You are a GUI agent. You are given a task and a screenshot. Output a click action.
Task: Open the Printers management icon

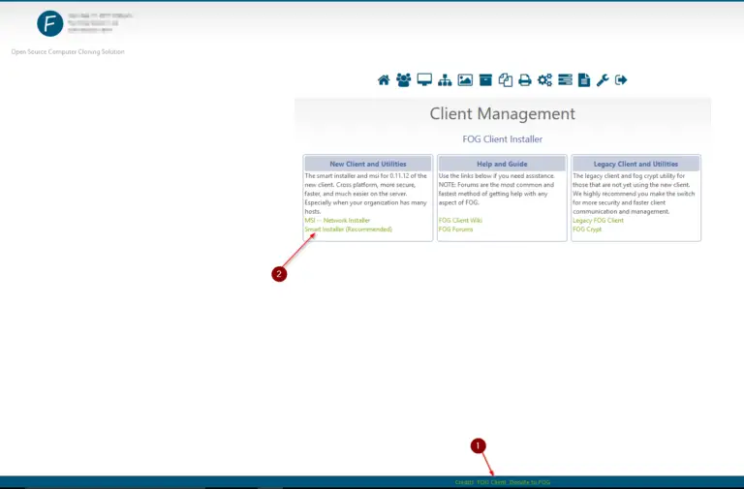pyautogui.click(x=525, y=80)
